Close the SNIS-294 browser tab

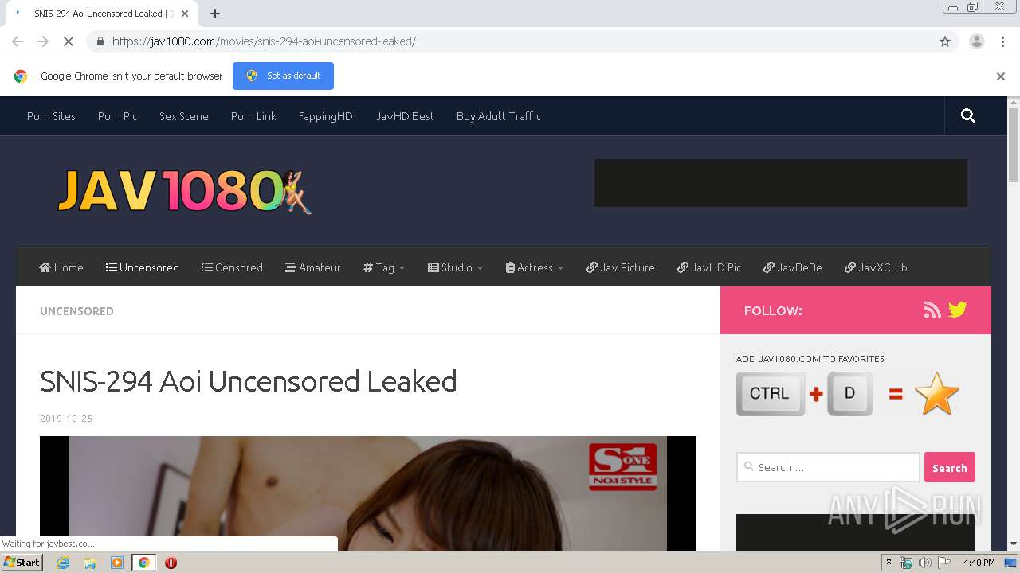point(186,14)
